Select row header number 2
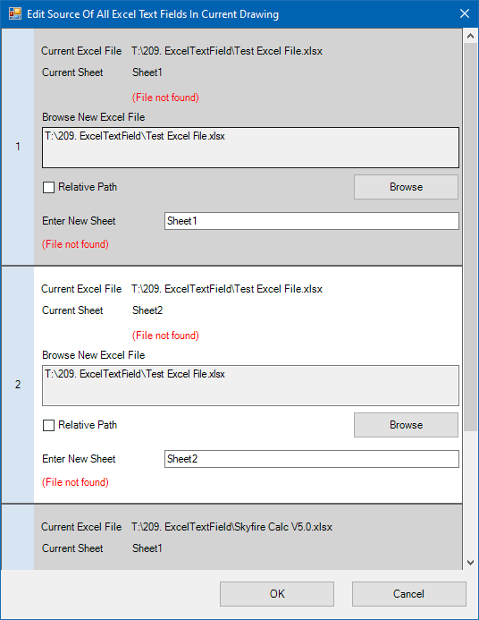Screen dimensions: 479x620 pos(18,385)
